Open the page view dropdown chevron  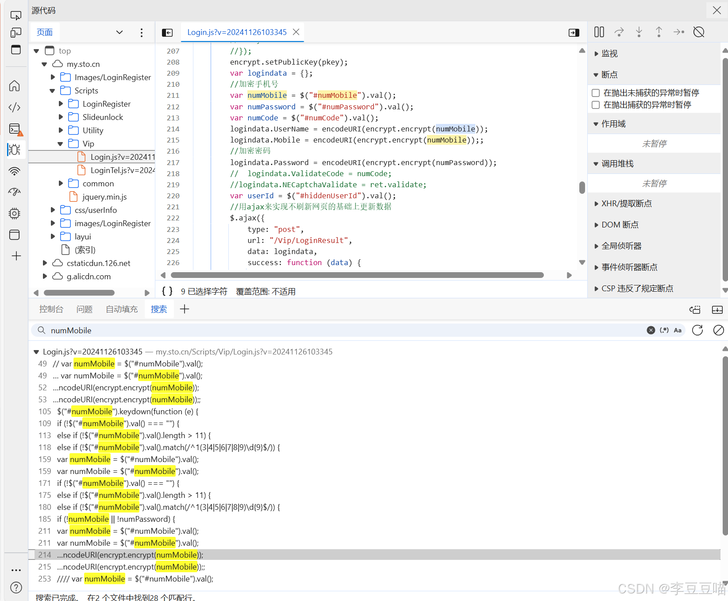[119, 32]
